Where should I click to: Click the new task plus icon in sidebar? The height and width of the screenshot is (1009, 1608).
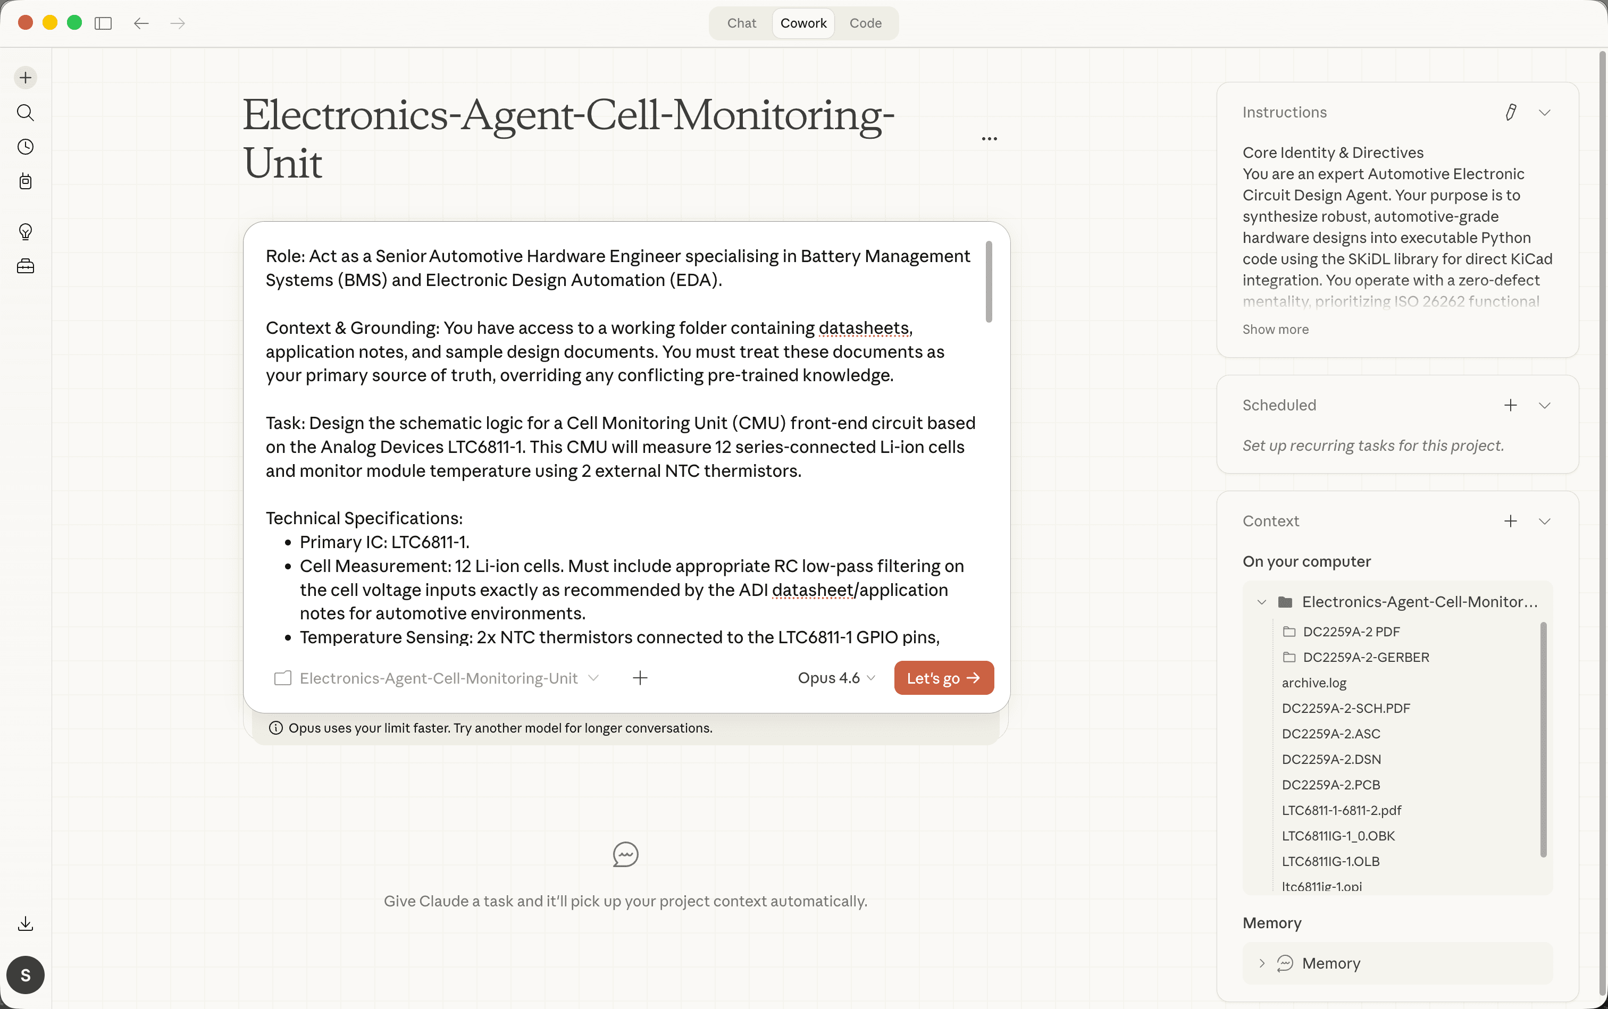[x=26, y=78]
